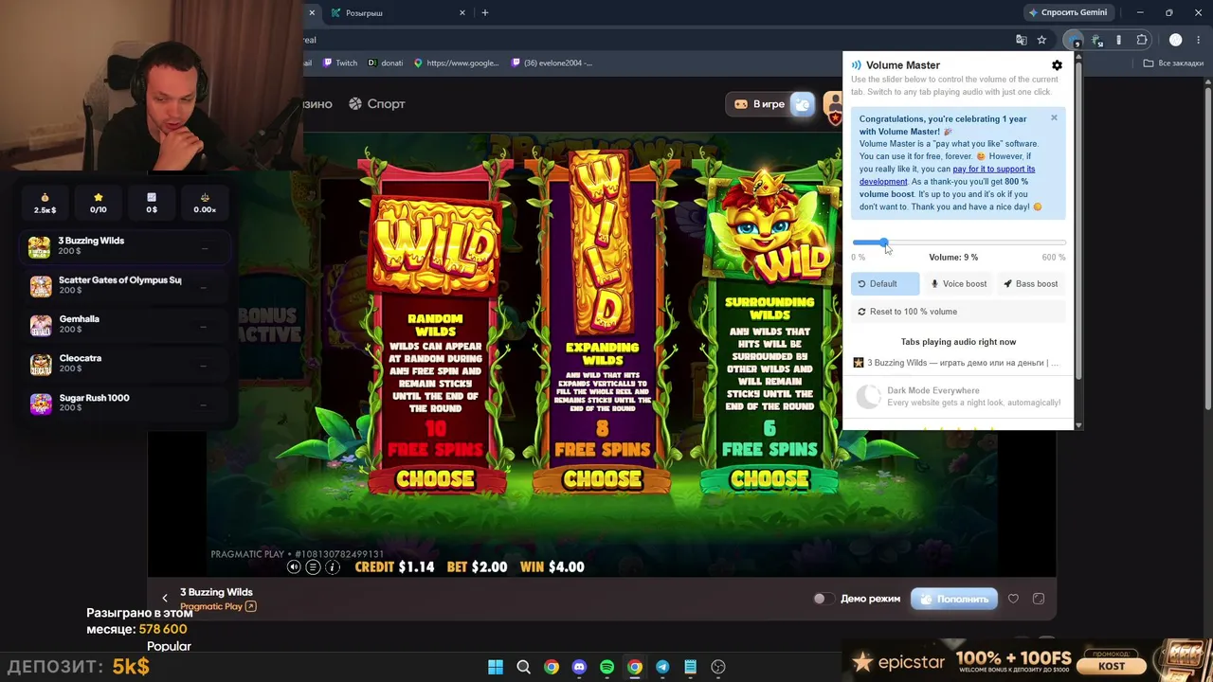The height and width of the screenshot is (682, 1213).
Task: Select Gemhalla in the bonus list
Action: [125, 325]
